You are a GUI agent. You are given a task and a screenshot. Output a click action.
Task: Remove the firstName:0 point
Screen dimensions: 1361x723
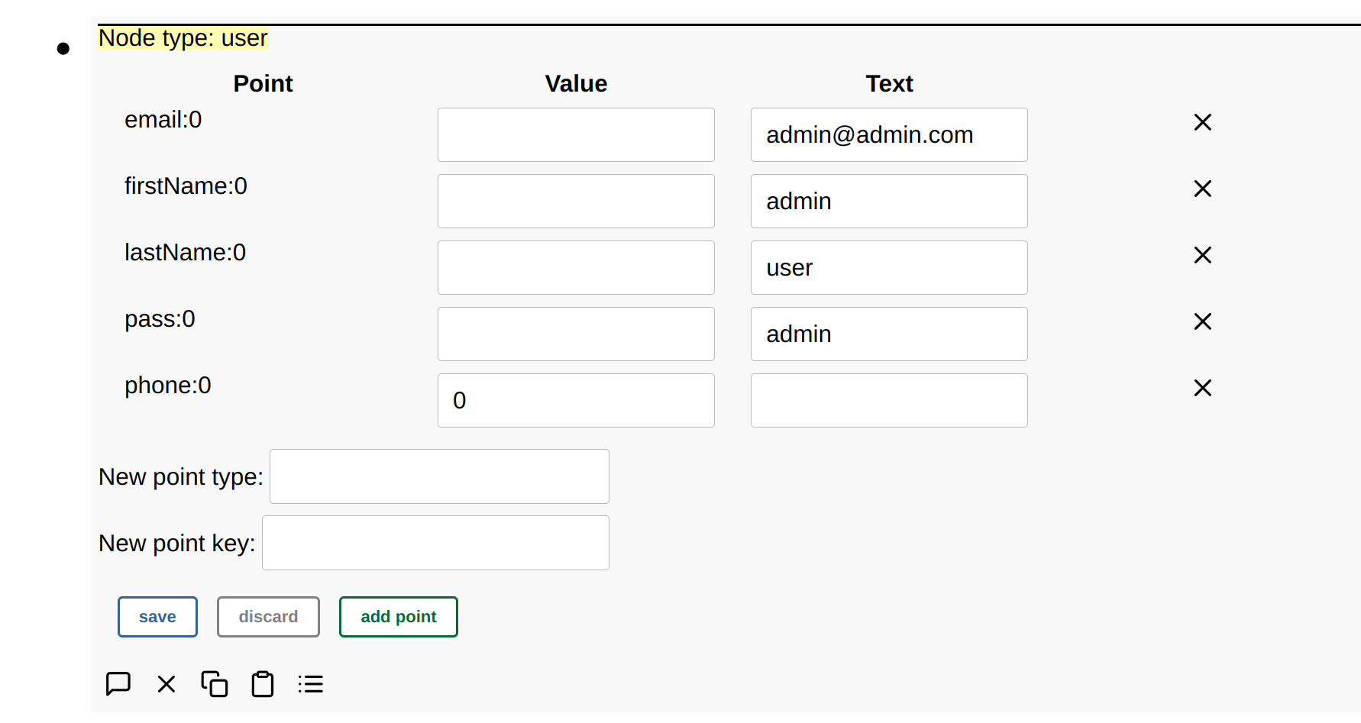click(x=1202, y=189)
